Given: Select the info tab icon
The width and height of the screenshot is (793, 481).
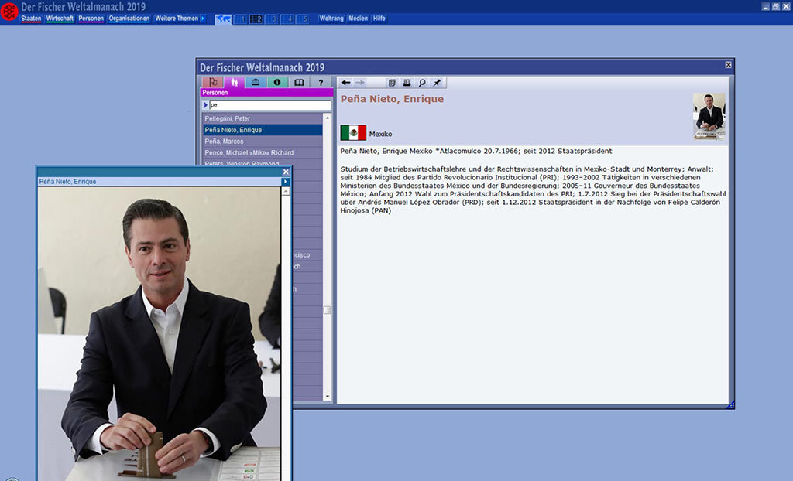Looking at the screenshot, I should click(277, 82).
